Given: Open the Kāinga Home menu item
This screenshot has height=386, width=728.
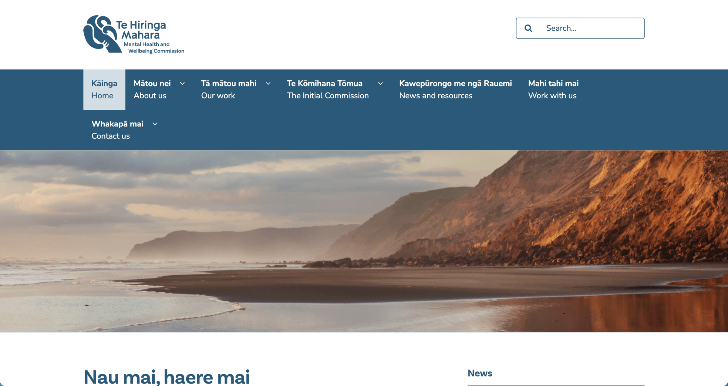Looking at the screenshot, I should click(104, 89).
